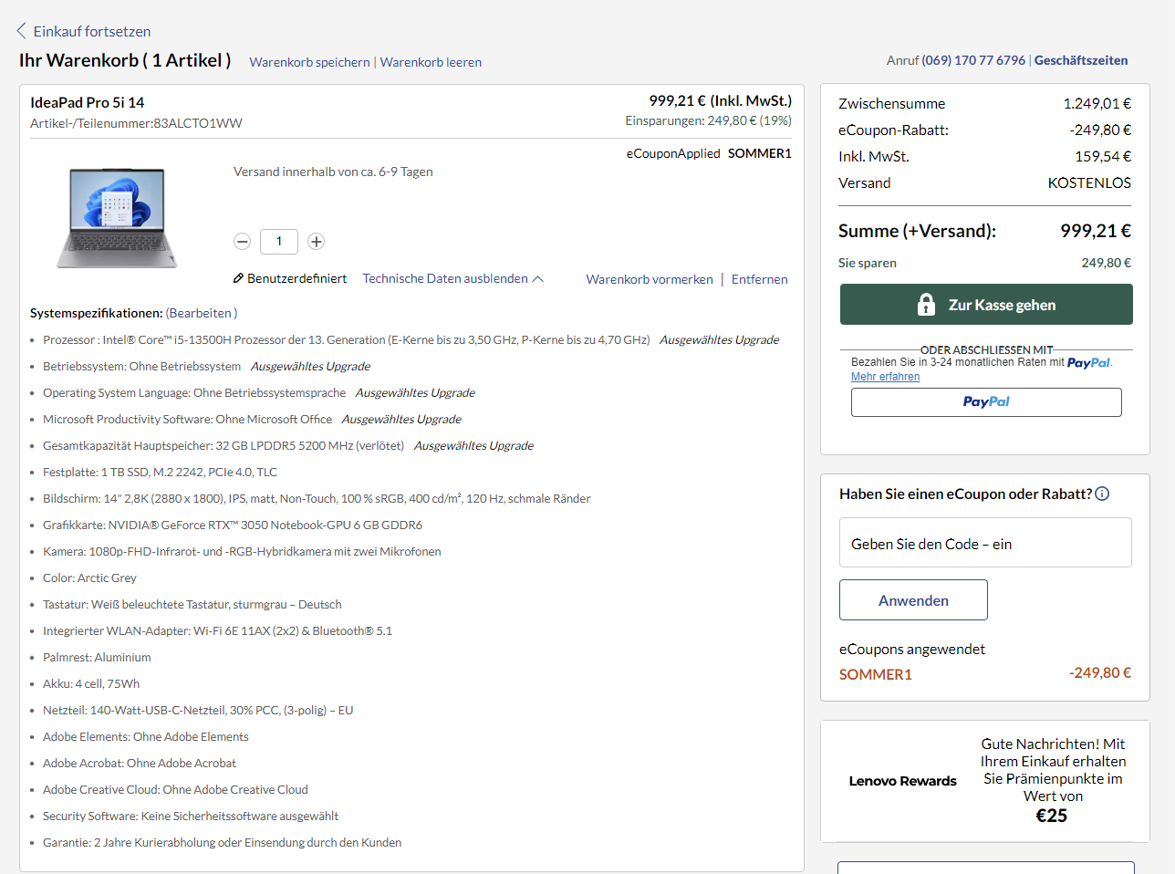Viewport: 1175px width, 874px height.
Task: Click the Lenovo Rewards logo text
Action: [x=902, y=781]
